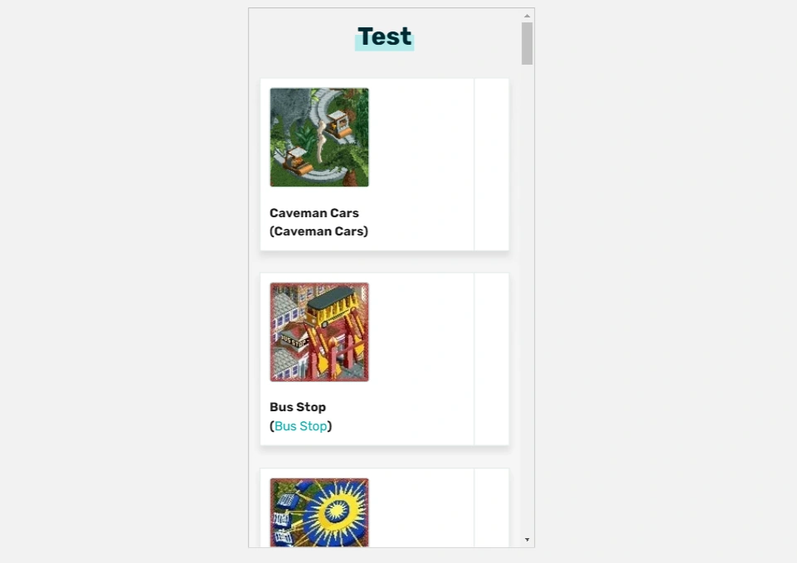The image size is (797, 563).
Task: Click the Caveman Cars ride thumbnail
Action: [319, 137]
